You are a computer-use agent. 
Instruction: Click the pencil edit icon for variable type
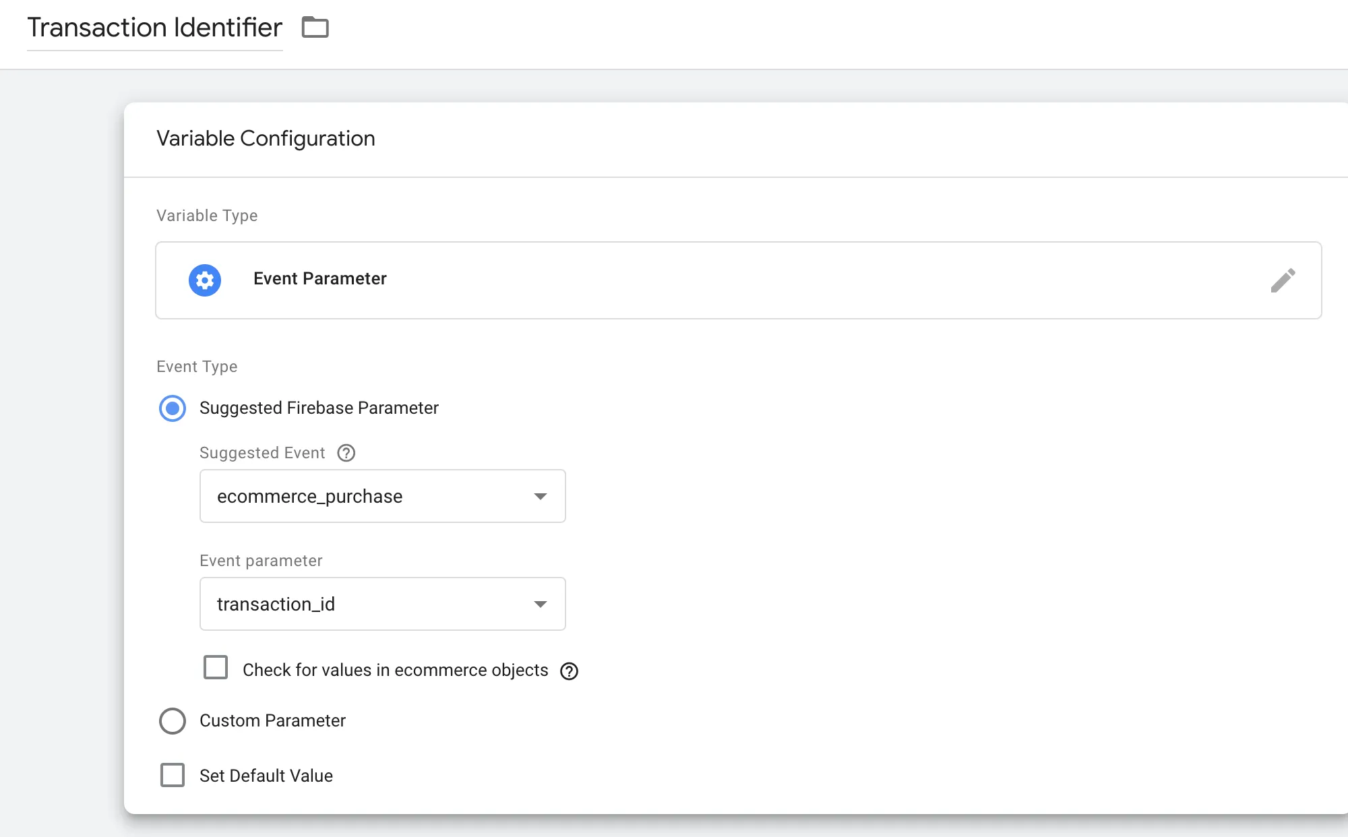tap(1283, 280)
